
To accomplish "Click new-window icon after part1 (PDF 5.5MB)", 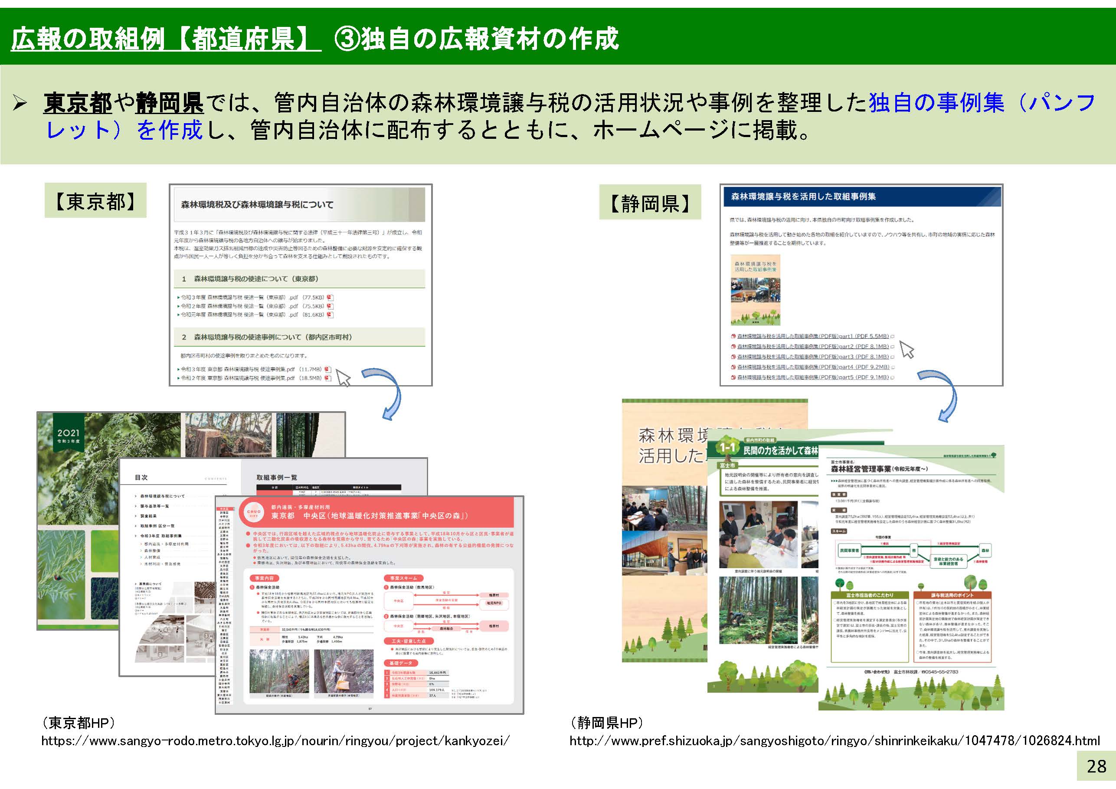I will [x=893, y=337].
